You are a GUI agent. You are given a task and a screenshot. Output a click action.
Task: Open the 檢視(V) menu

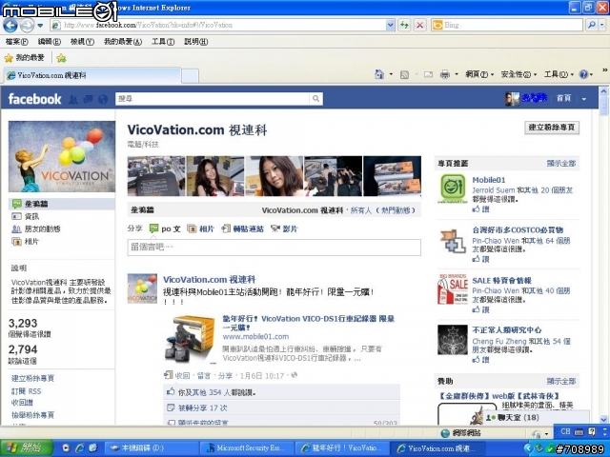coord(82,42)
